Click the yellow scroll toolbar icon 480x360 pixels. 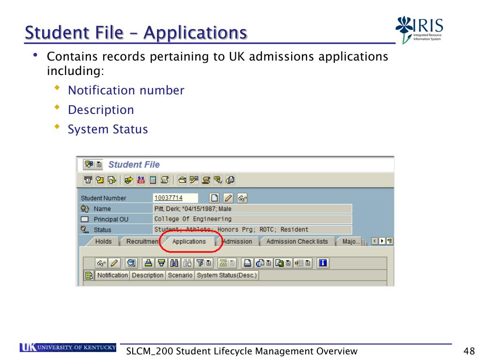click(206, 180)
